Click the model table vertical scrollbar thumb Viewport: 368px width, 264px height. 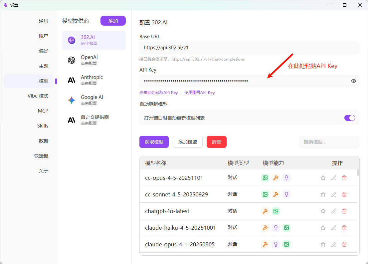coord(358,172)
